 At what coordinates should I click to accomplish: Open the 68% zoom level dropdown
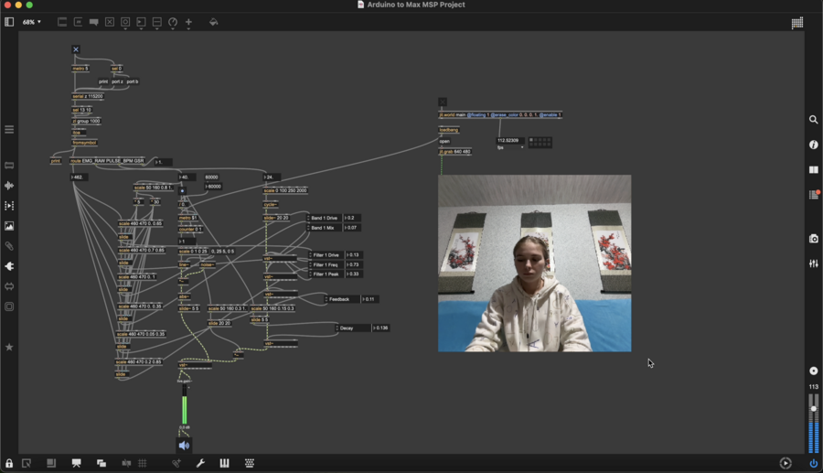point(32,22)
